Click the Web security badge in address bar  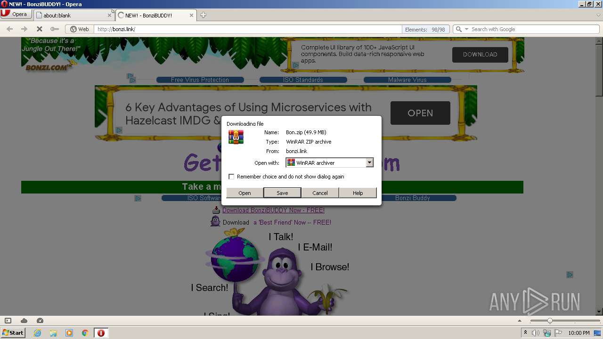tap(79, 29)
